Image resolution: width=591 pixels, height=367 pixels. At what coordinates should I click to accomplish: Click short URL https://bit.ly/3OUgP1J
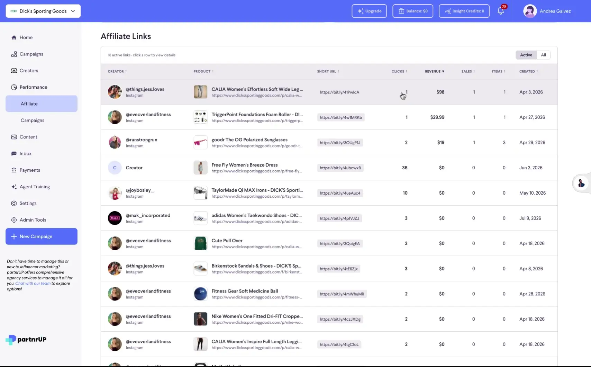(340, 143)
